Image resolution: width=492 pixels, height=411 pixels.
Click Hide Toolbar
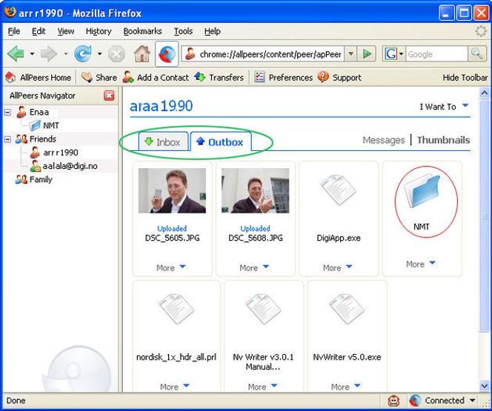[465, 78]
